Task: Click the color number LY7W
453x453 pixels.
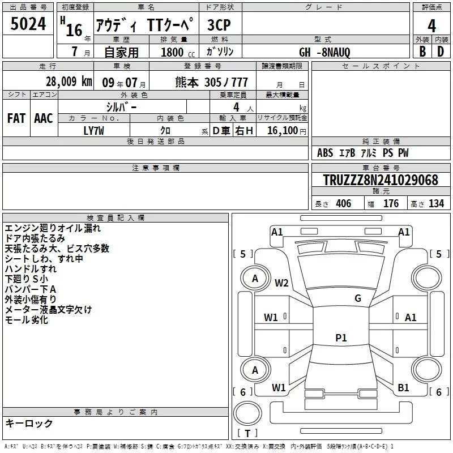Action: 94,130
